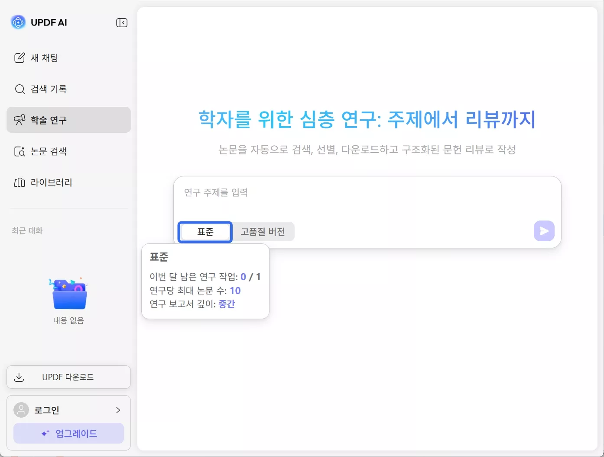
Task: Open details under 최근 대화 section
Action: click(27, 230)
